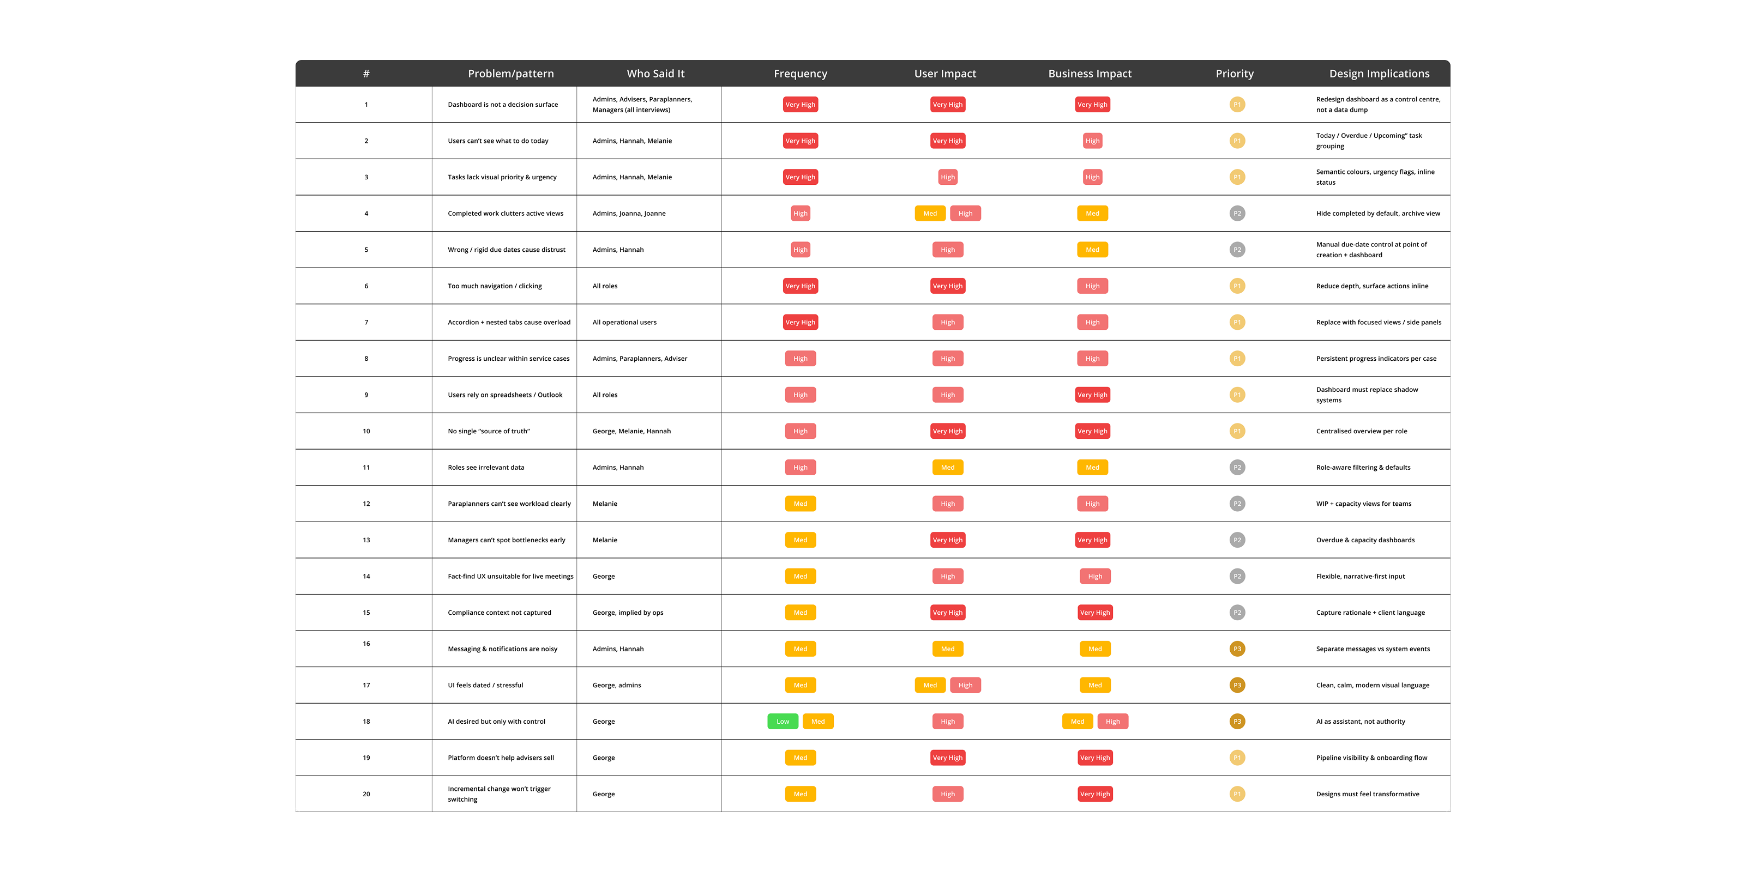Viewport: 1745px width, 872px height.
Task: Click the P2 badge for Completed work clutters
Action: coord(1237,213)
